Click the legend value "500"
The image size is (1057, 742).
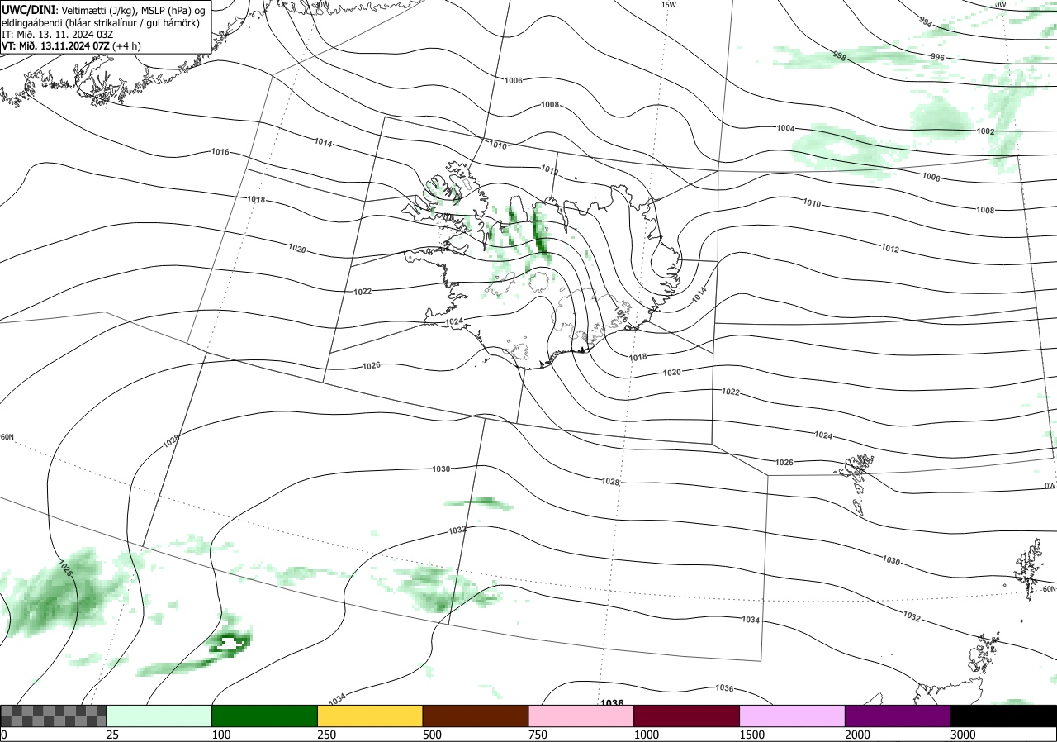[433, 735]
